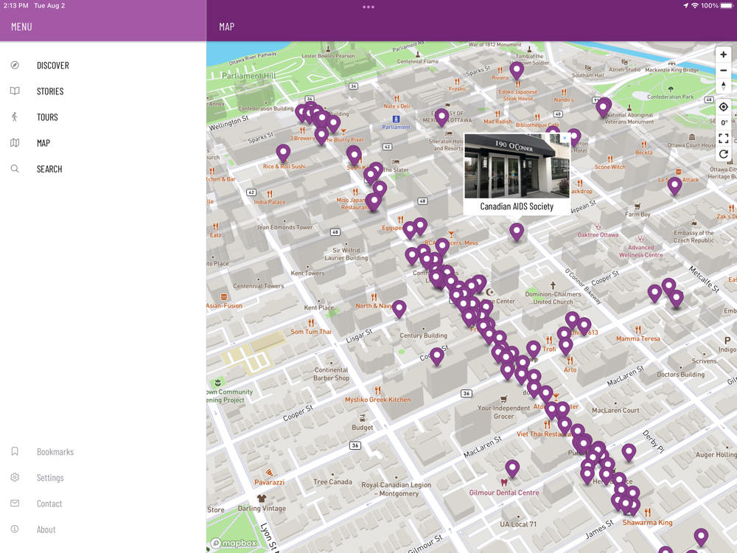The height and width of the screenshot is (553, 737).
Task: Open Settings with the gear icon
Action: (x=103, y=478)
